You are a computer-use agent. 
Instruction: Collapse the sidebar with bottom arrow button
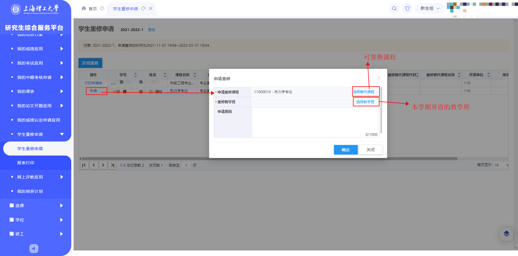coord(34,248)
